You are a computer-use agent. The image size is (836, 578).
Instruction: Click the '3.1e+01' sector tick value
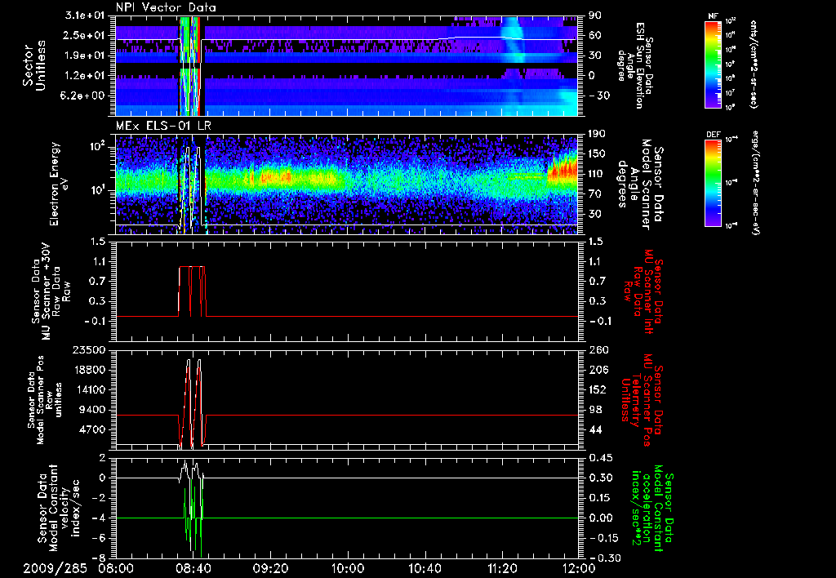(x=87, y=16)
